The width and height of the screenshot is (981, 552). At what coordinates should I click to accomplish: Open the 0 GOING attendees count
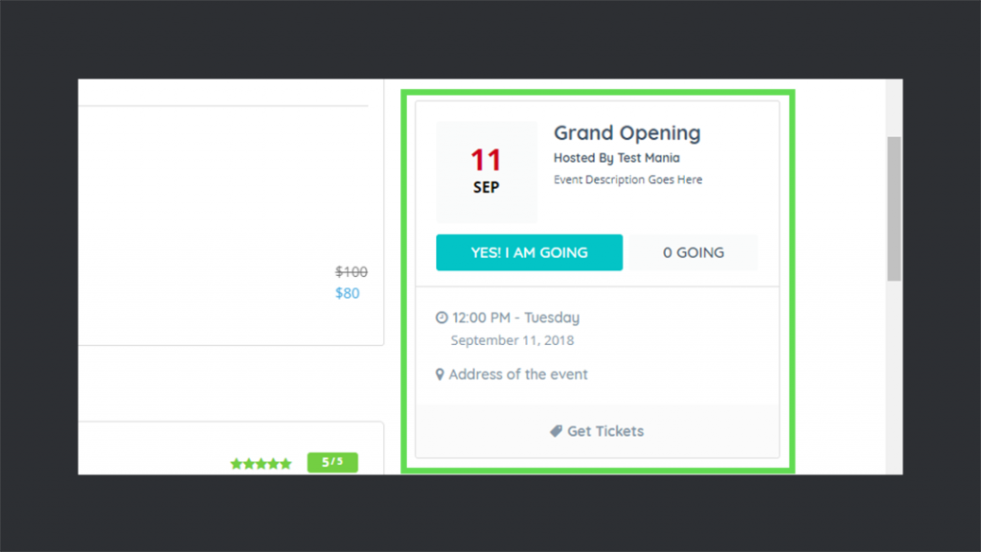tap(694, 252)
